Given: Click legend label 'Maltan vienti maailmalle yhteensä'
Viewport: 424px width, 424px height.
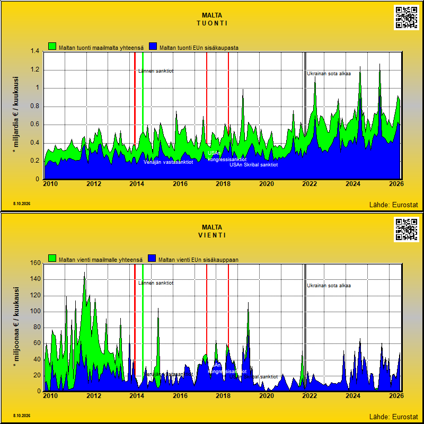Looking at the screenshot, I should 101,260.
